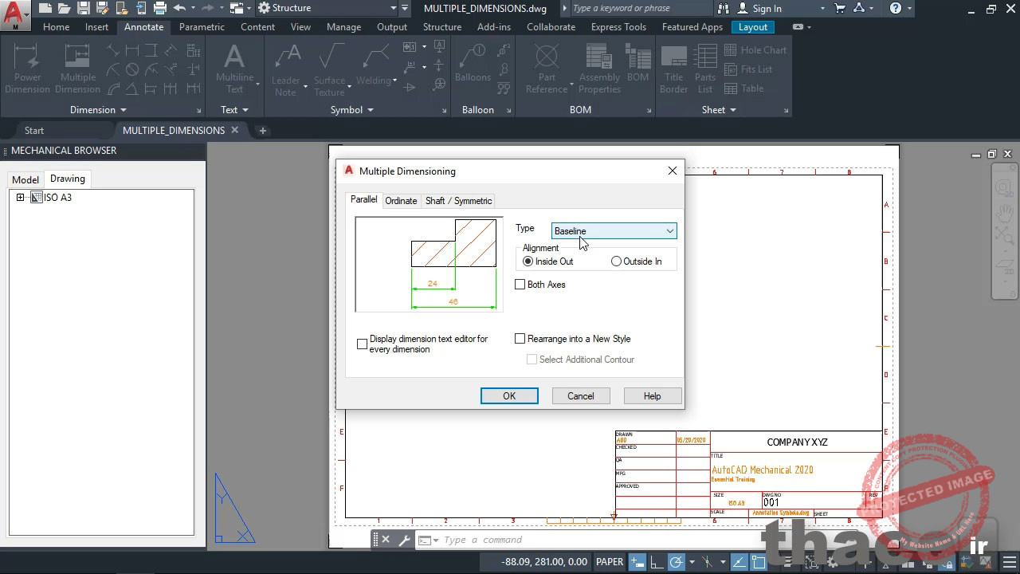1020x574 pixels.
Task: Click the Help button in dialog
Action: coord(652,396)
